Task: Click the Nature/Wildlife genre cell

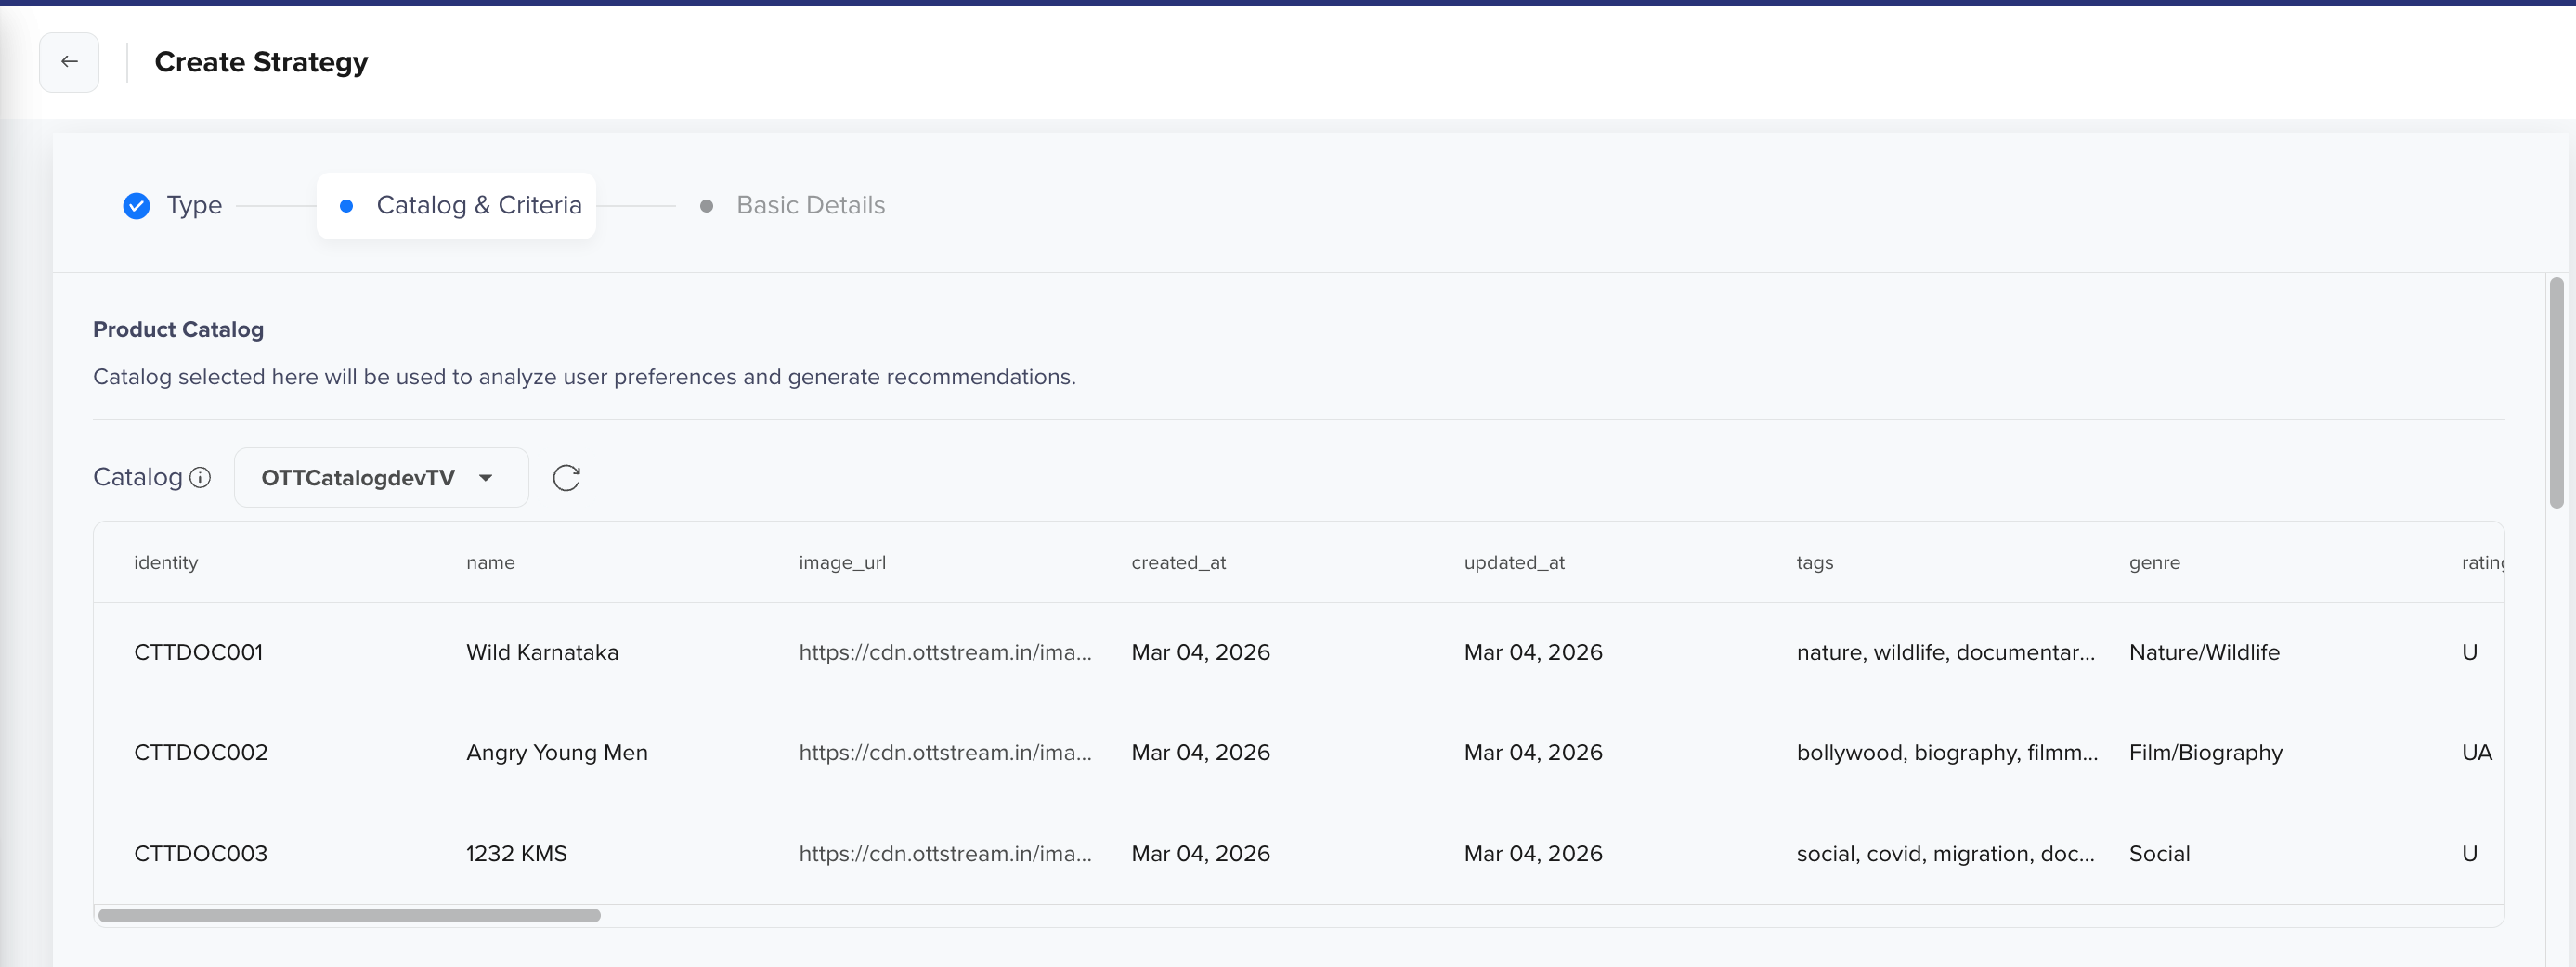Action: coord(2204,652)
